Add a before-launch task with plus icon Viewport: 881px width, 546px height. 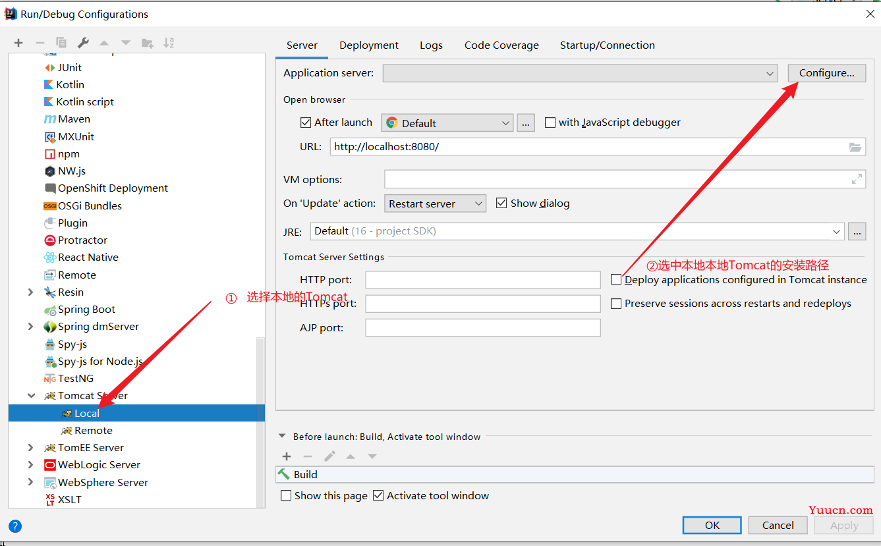(x=287, y=456)
